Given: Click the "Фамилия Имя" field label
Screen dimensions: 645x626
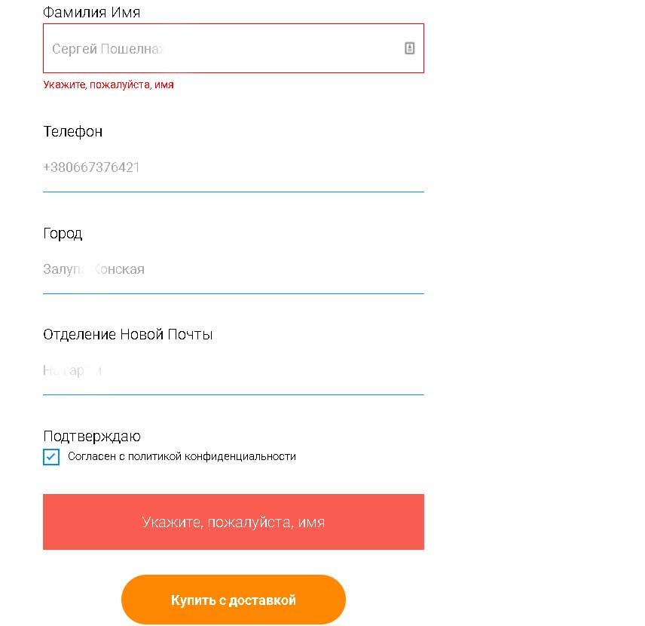Looking at the screenshot, I should click(x=91, y=12).
